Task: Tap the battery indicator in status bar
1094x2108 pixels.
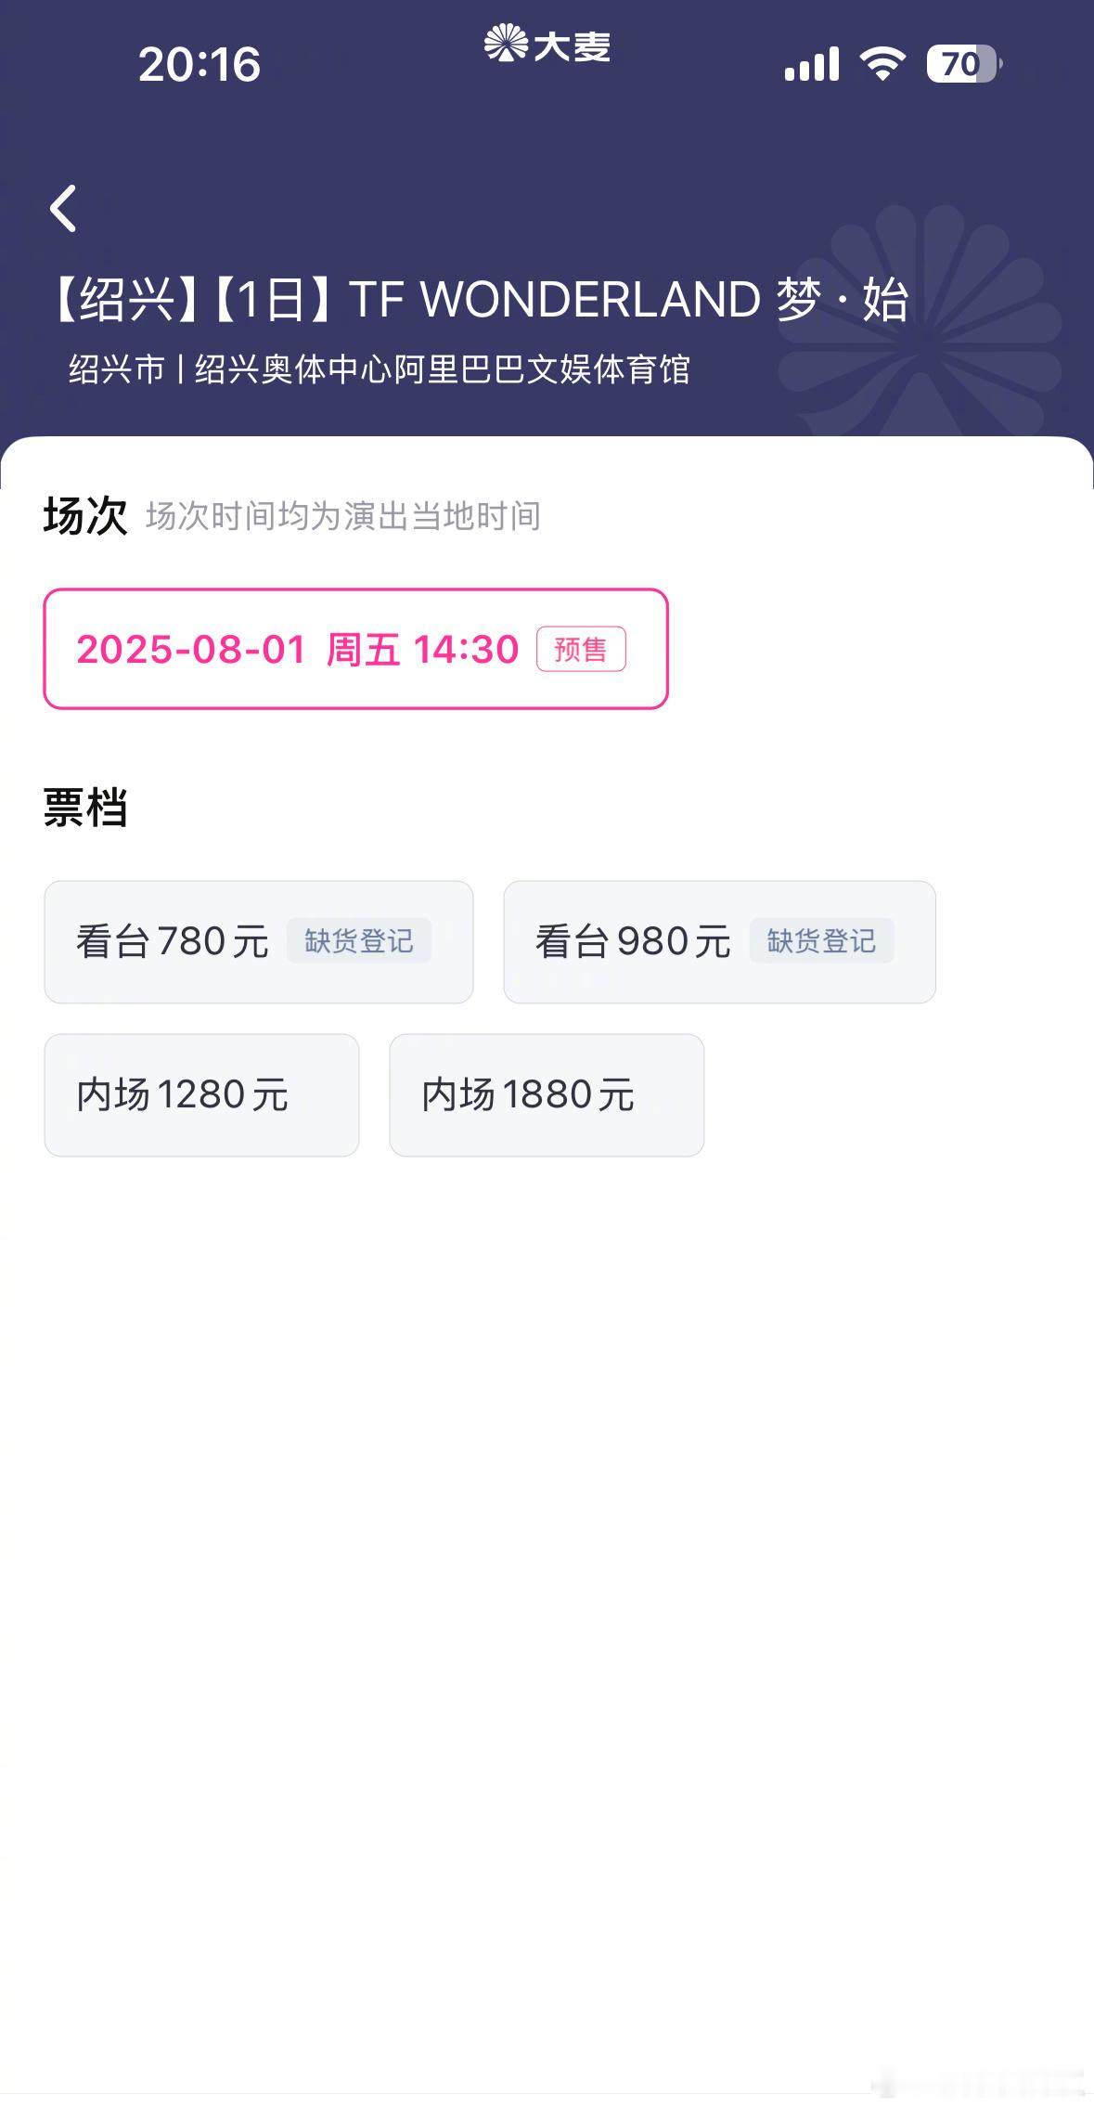Action: [964, 64]
